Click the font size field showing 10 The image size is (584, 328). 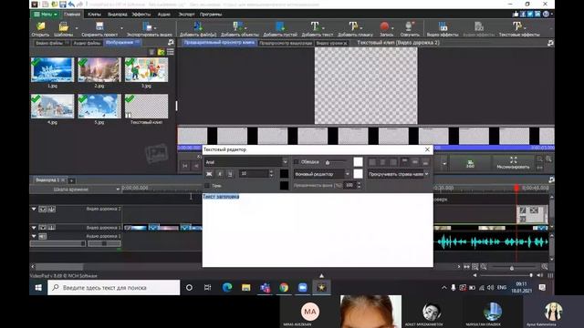[x=254, y=174]
